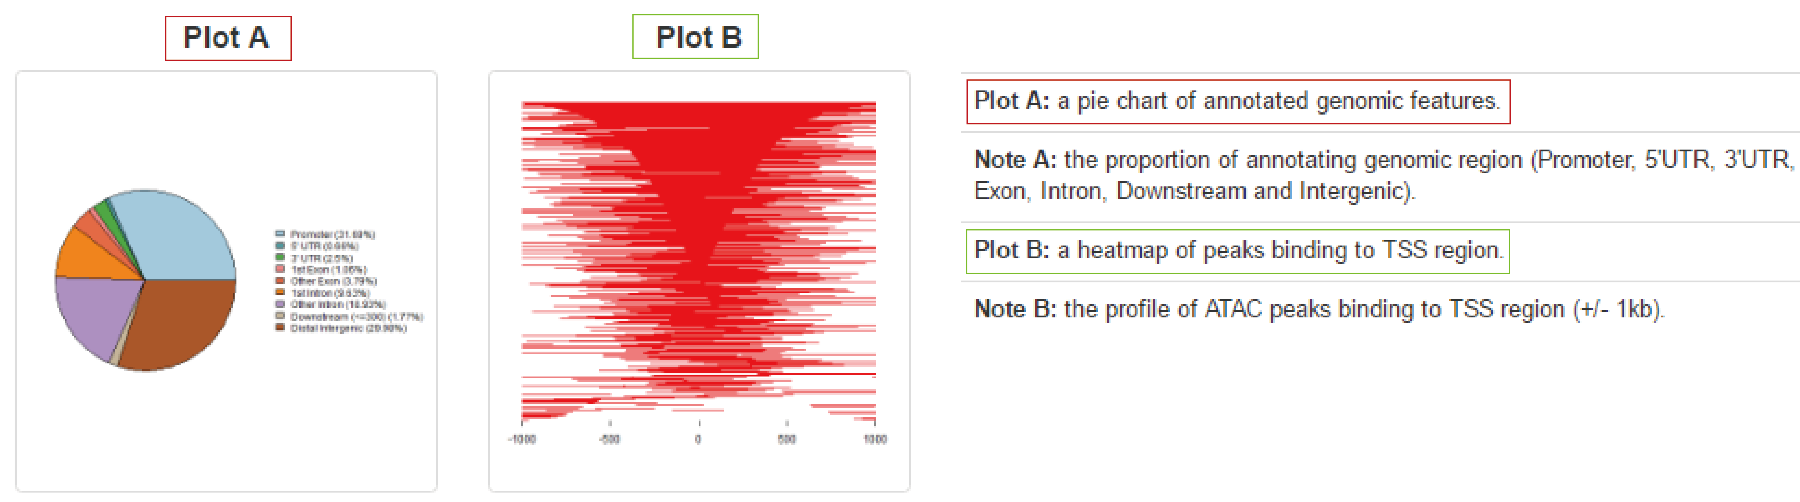The width and height of the screenshot is (1800, 502).
Task: Click the Distal Intergenic brown legend swatch
Action: 279,328
